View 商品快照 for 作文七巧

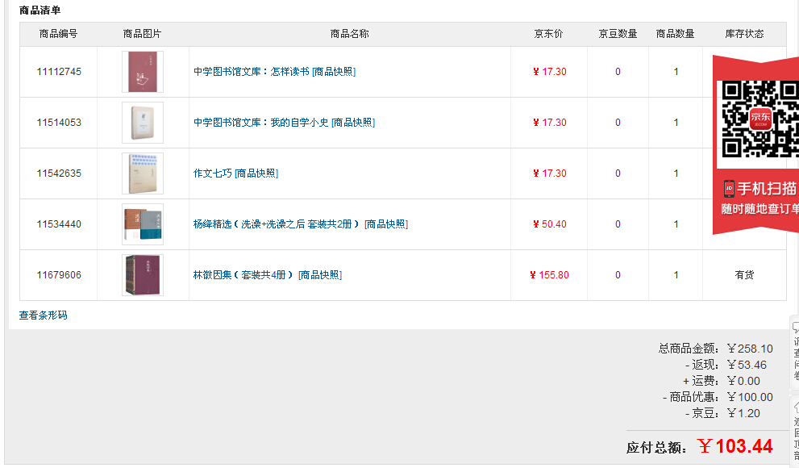tap(256, 173)
